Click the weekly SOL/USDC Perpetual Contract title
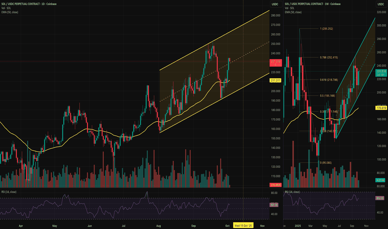The image size is (388, 229). (313, 4)
